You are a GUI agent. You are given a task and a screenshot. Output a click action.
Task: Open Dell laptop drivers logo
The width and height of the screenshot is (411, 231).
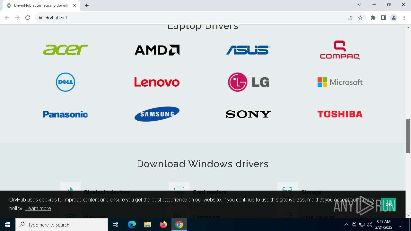(x=66, y=82)
